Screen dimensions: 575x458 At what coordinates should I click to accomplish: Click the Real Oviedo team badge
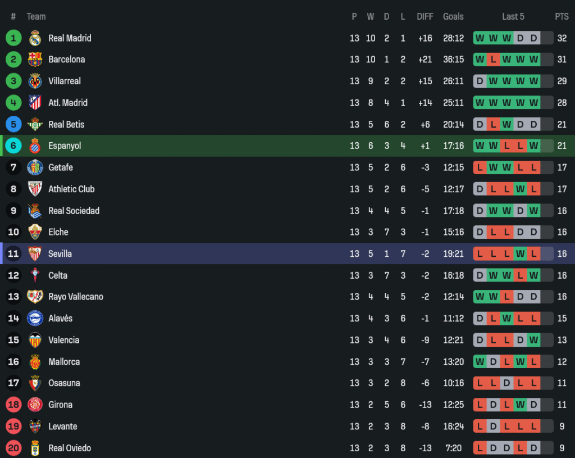click(35, 448)
